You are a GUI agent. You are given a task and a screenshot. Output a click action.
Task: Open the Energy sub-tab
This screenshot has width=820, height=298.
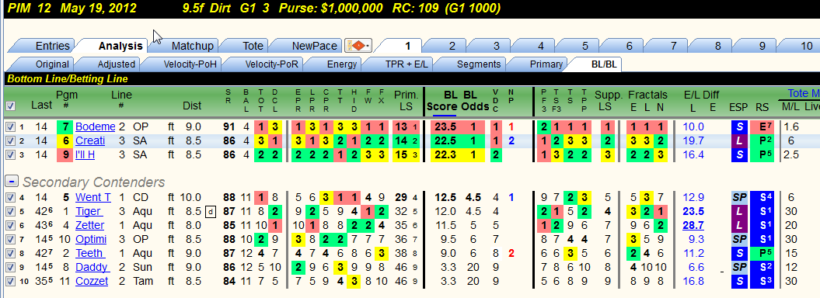342,64
